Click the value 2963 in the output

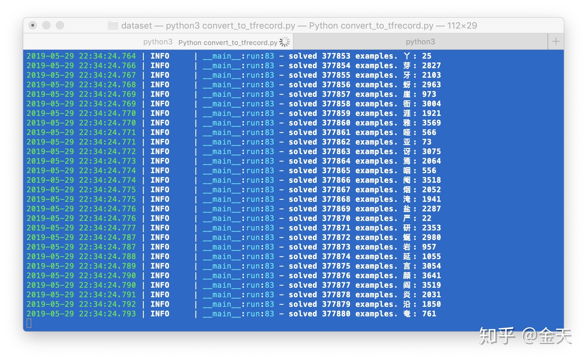tap(431, 85)
